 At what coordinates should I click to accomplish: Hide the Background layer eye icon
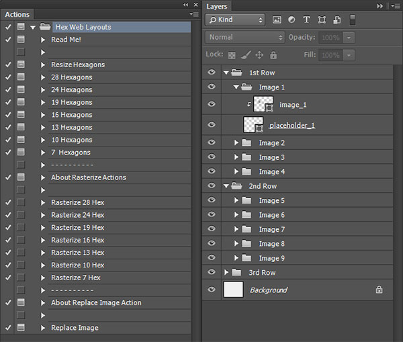pyautogui.click(x=212, y=290)
